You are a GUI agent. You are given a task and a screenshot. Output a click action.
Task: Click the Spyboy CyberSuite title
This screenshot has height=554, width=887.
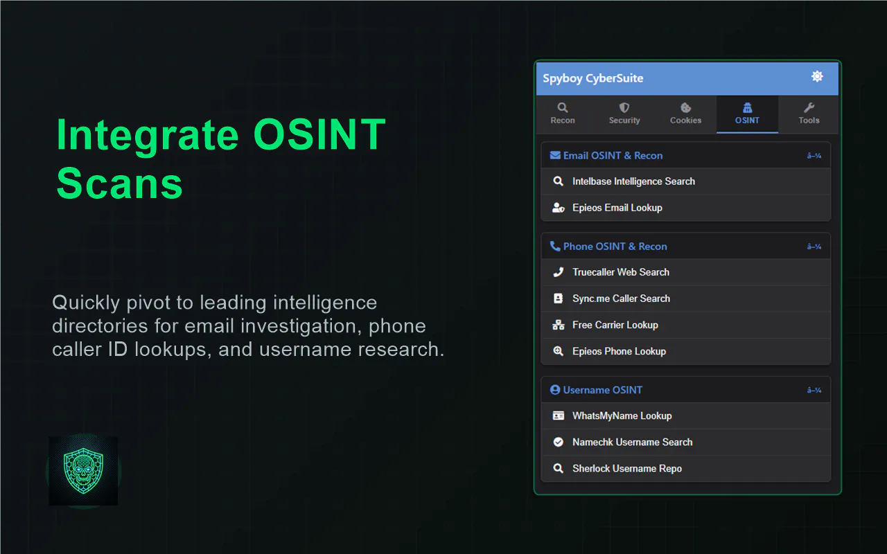click(592, 78)
